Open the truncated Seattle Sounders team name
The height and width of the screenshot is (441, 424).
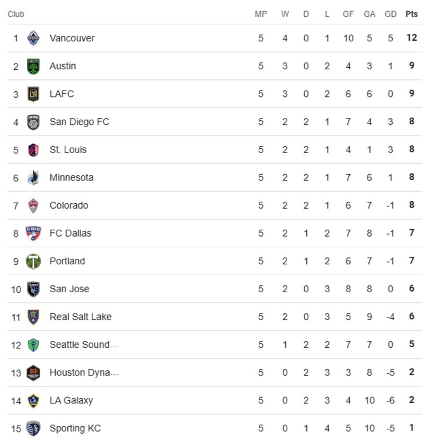pyautogui.click(x=84, y=345)
